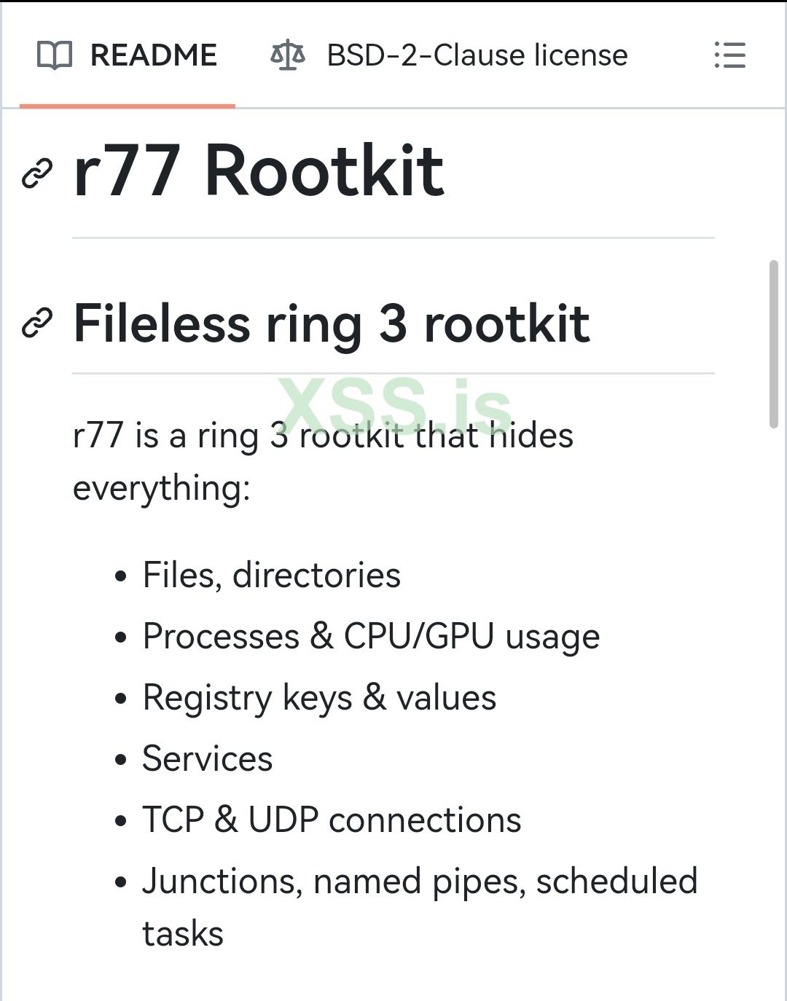Screen dimensions: 787x1001
Task: Open the outline table of contents icon
Action: (730, 55)
